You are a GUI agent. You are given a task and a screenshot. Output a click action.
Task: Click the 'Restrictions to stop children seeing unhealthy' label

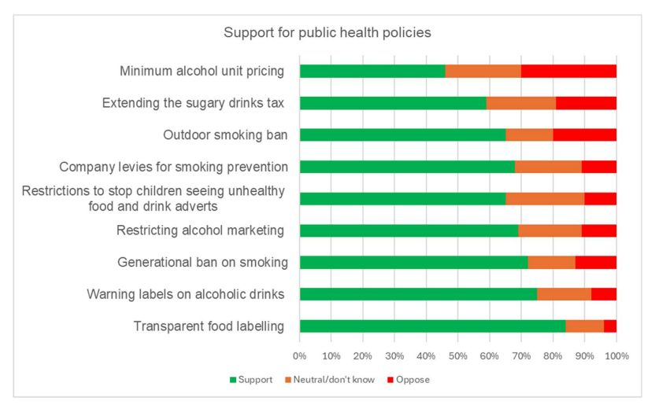154,191
